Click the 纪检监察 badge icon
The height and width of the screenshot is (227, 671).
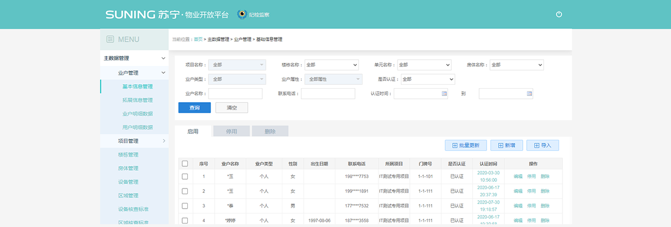click(x=243, y=15)
